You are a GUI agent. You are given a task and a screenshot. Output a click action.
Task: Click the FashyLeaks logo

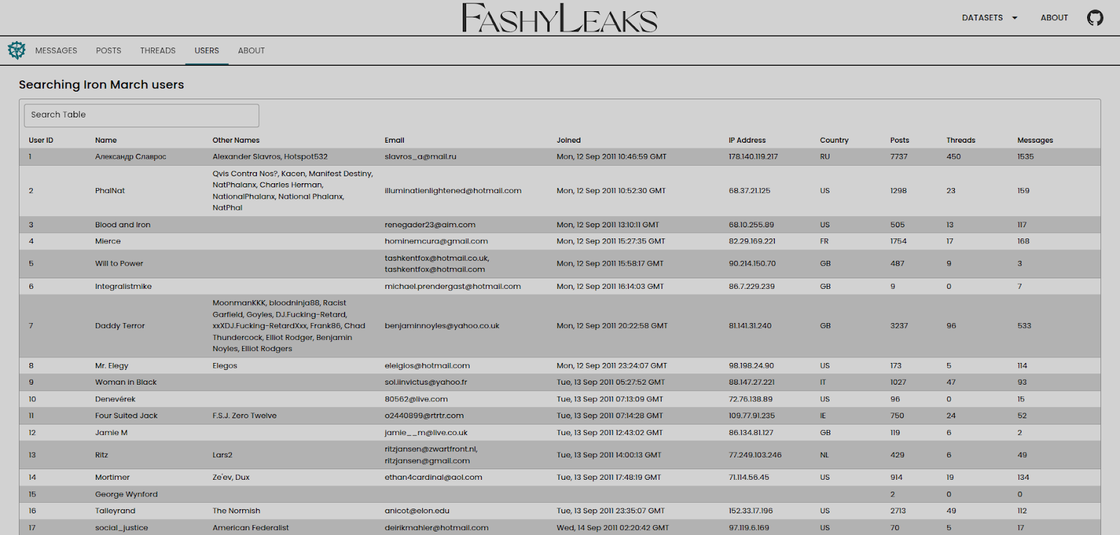point(559,18)
